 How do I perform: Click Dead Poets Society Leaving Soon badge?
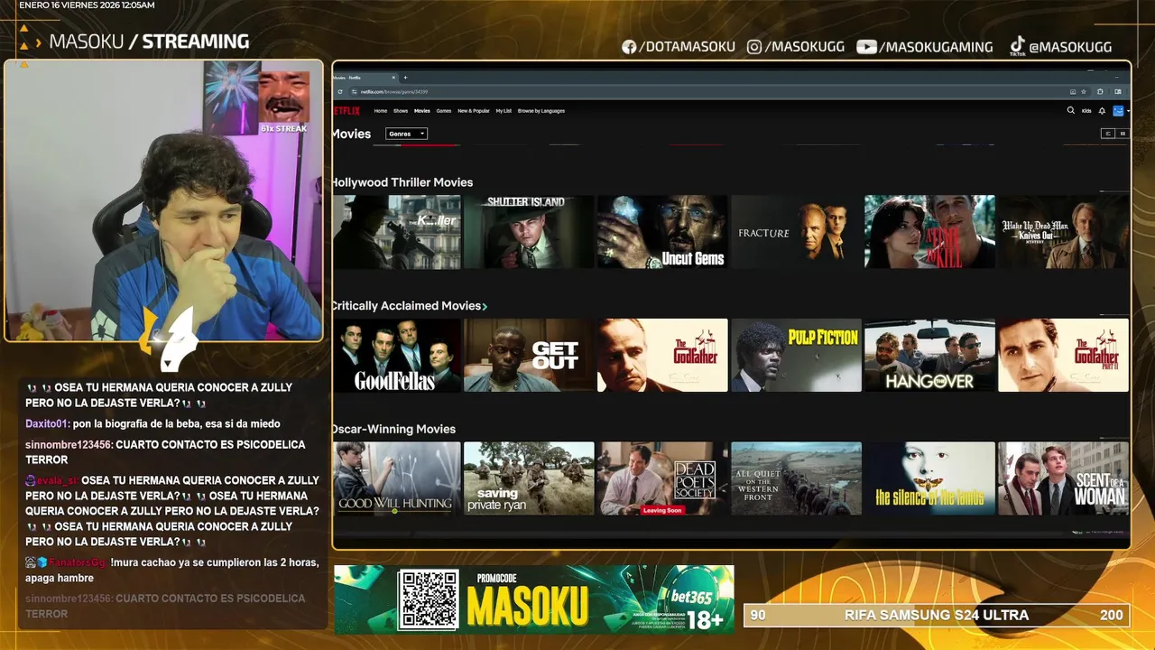click(x=661, y=510)
